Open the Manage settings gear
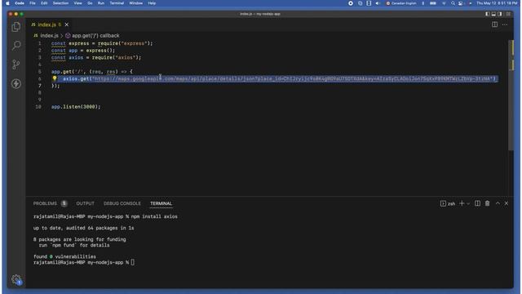Screen dimensions: 522x294 [x=16, y=279]
